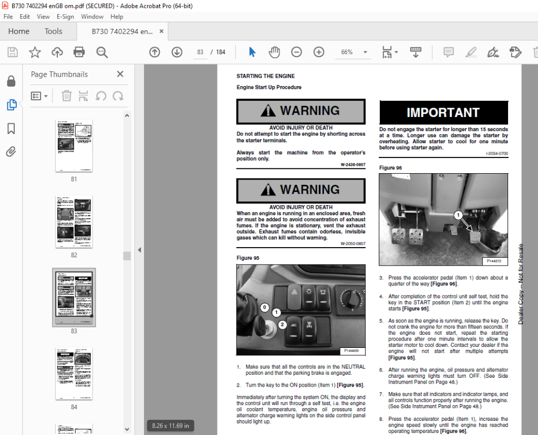Switch to the Tools tab

[x=53, y=31]
